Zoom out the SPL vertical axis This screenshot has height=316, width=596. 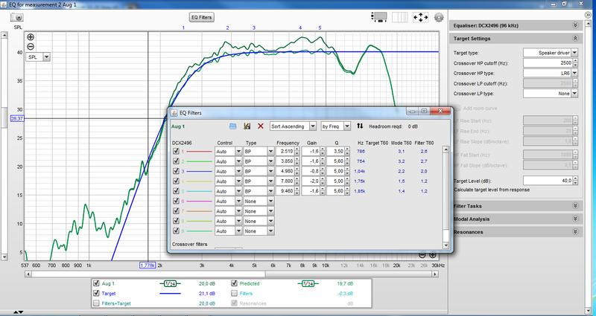(x=31, y=46)
